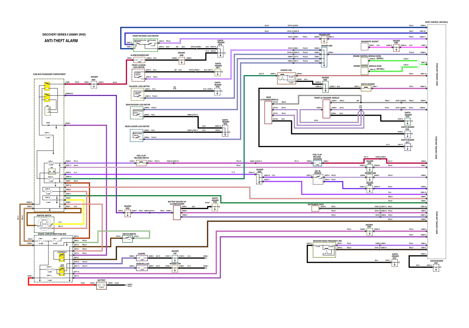
Task: Select the DIAGNOSTIC SOCKET label
Action: [370, 42]
